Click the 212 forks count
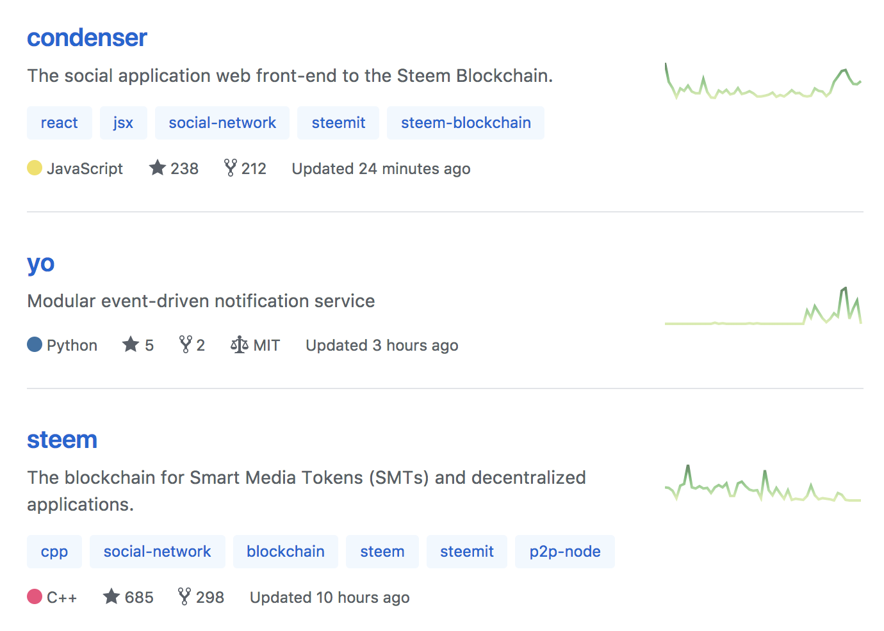The width and height of the screenshot is (884, 631). tap(254, 169)
